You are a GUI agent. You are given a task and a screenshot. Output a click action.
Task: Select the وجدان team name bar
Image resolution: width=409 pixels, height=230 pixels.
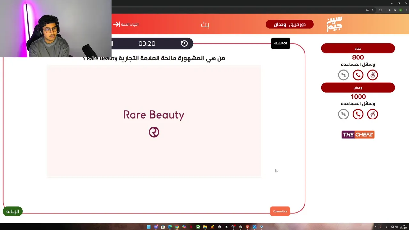358,88
